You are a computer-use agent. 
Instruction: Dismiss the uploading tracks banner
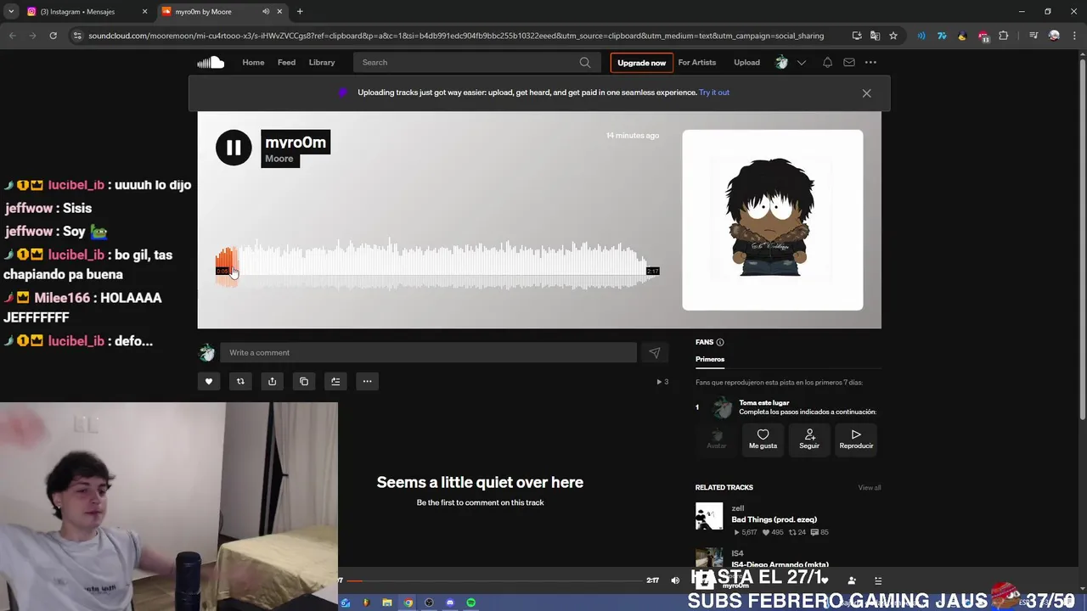point(866,93)
